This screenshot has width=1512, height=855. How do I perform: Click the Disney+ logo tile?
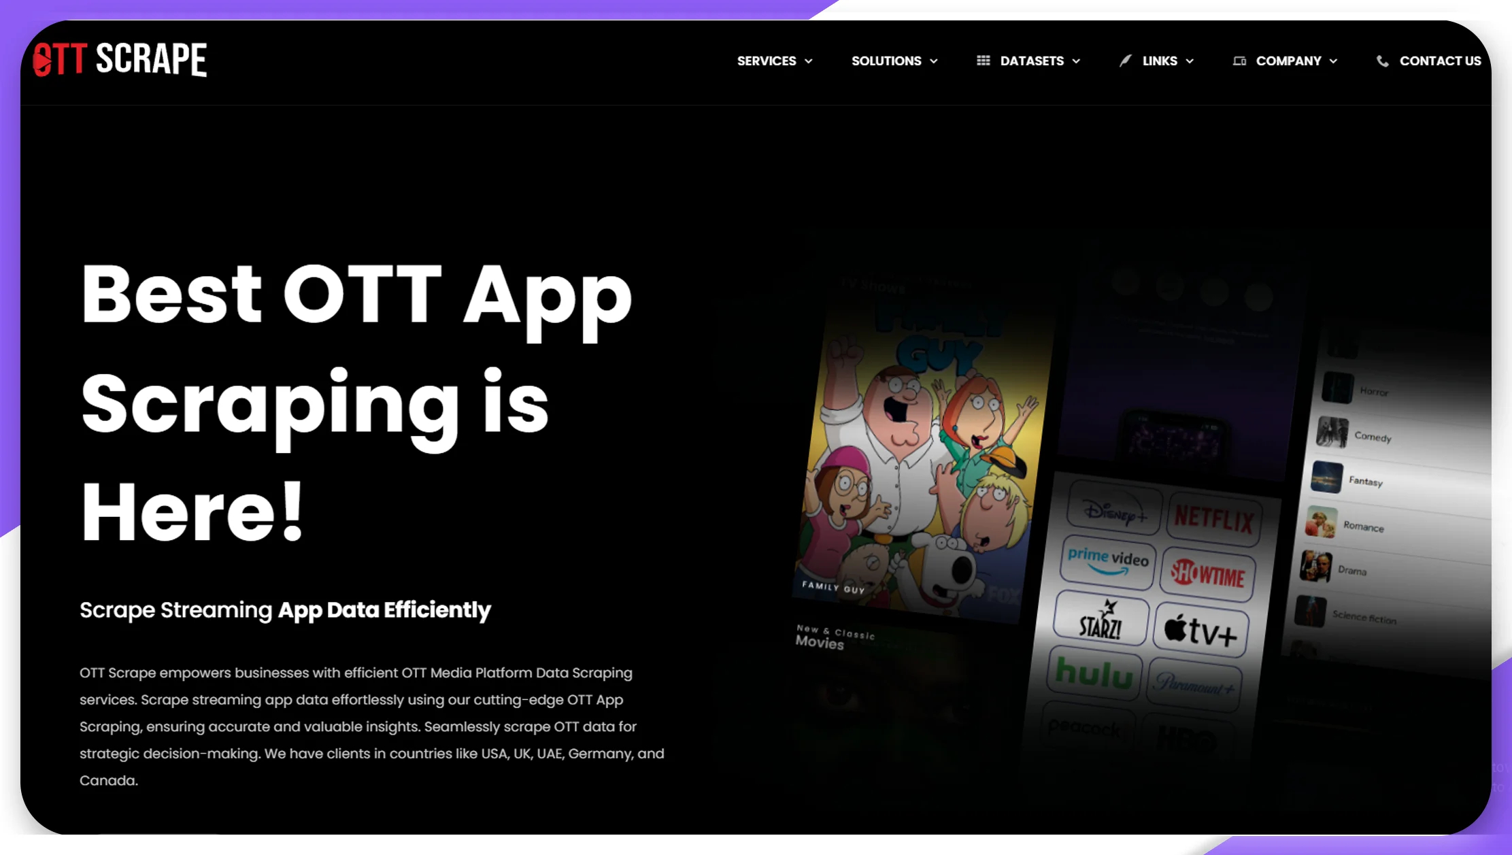click(1115, 509)
